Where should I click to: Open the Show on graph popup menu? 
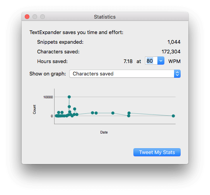coord(125,74)
